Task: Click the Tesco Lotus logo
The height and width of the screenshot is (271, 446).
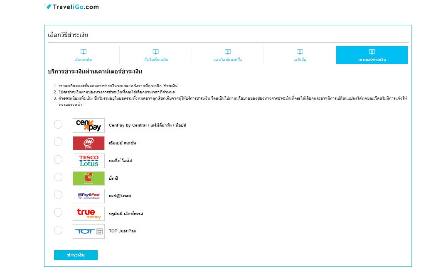Action: pos(89,161)
